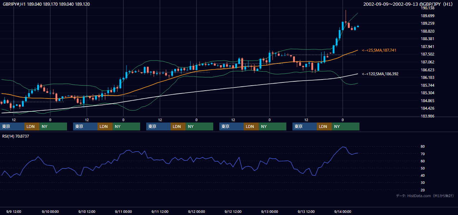This screenshot has width=458, height=215.
Task: Pick the 185.304 price axis value
Action: [x=427, y=93]
